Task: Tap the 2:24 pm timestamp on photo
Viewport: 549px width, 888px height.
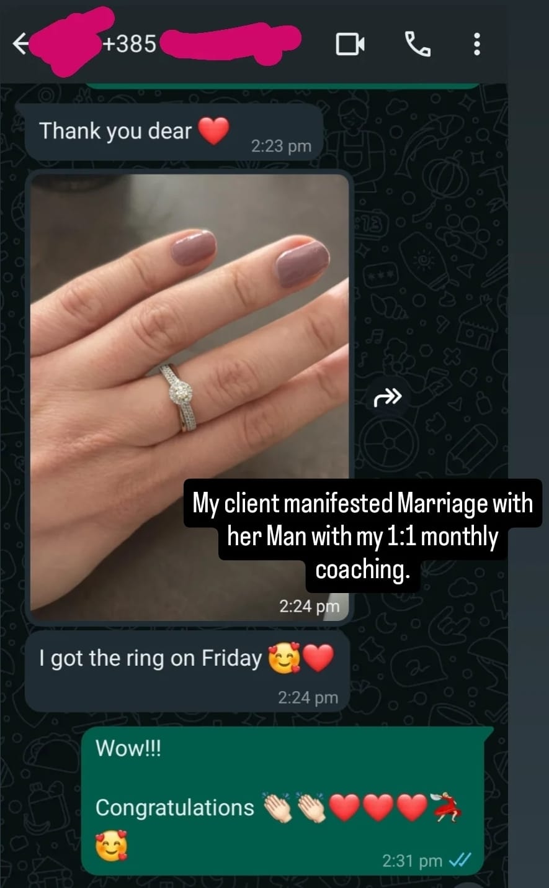Action: click(309, 605)
